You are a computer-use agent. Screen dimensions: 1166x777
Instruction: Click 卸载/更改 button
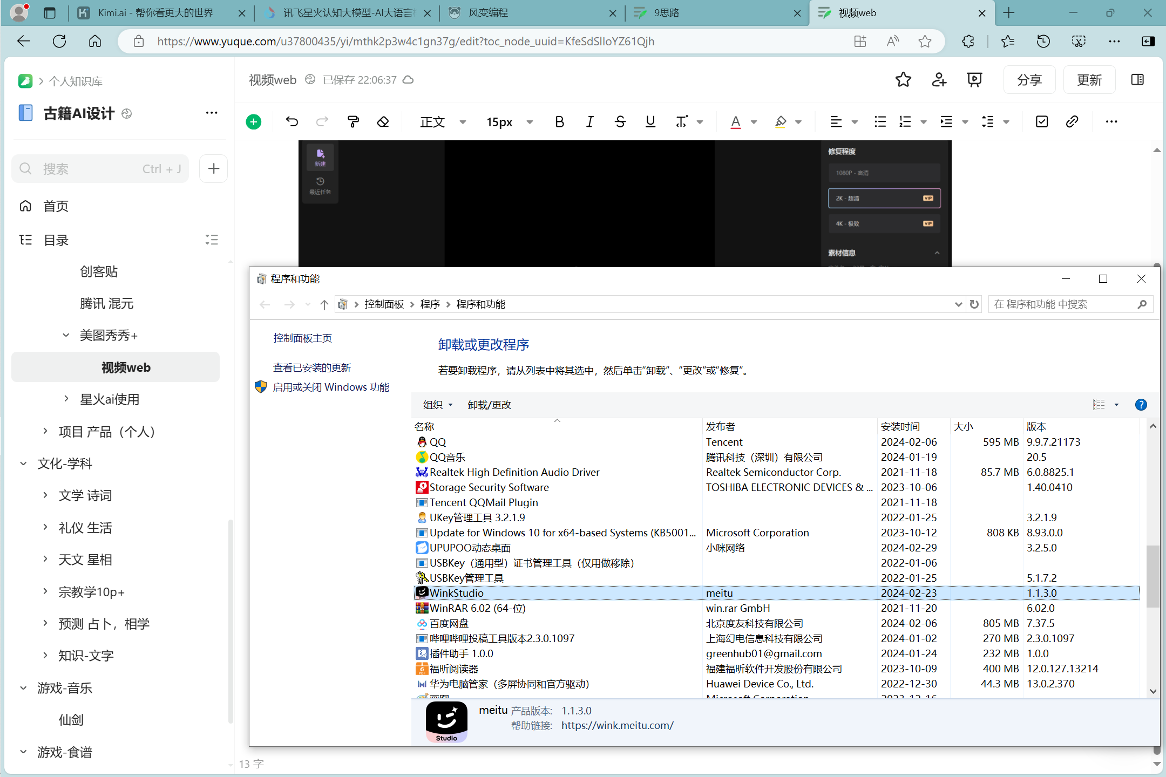490,405
